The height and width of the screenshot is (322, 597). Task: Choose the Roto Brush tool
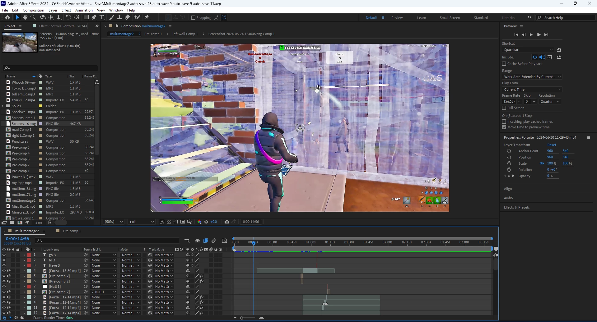(137, 17)
